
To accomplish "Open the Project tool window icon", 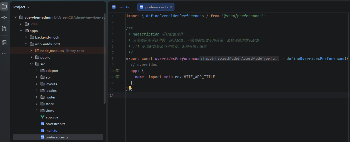I will point(4,6).
